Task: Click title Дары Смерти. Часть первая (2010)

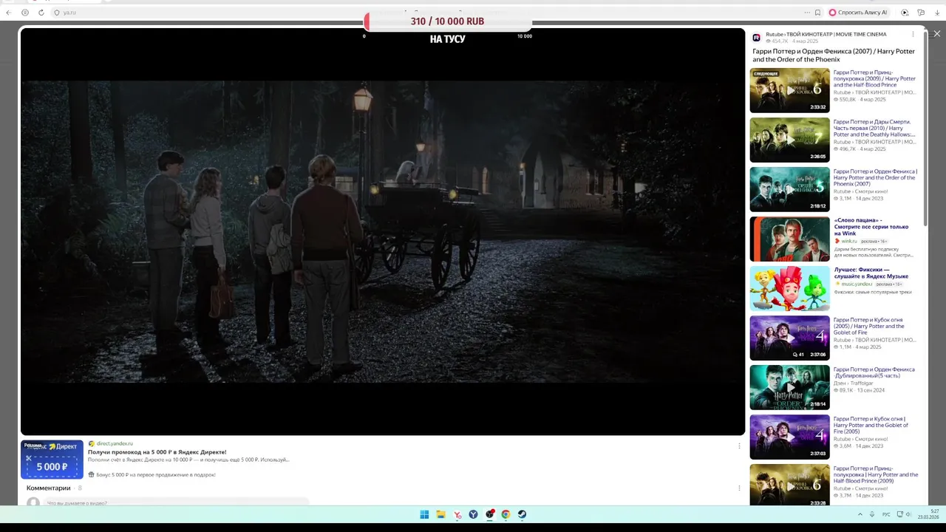Action: 874,128
